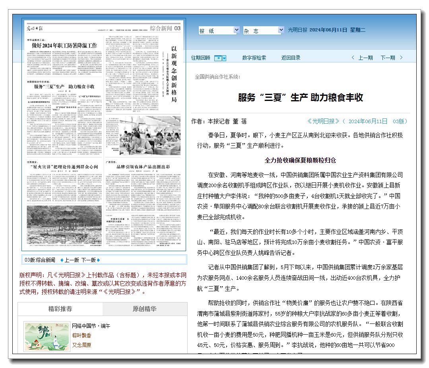Click the pavilion lake photo on page image
This screenshot has height=368, width=429.
tap(64, 225)
